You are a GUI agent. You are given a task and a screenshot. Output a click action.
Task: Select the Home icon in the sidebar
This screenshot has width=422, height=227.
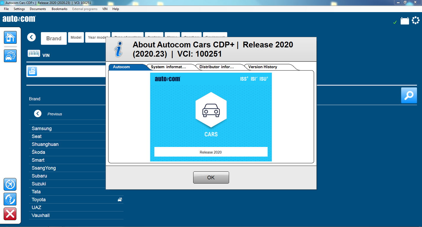click(10, 37)
